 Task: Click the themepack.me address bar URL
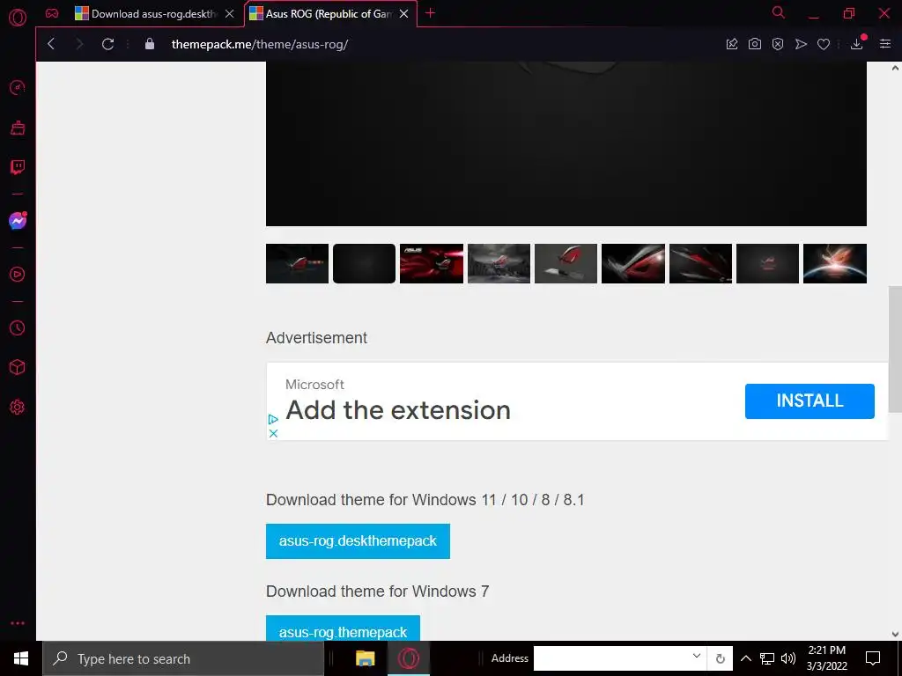point(260,44)
